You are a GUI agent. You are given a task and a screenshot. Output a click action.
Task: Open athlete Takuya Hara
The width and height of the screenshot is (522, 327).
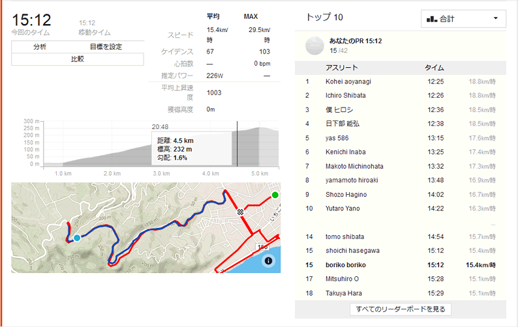click(x=344, y=293)
